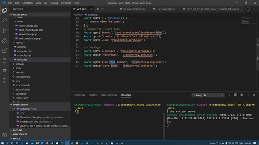Viewport: 259px width, 145px height.
Task: Open the Explorer view in activity bar
Action: click(x=4, y=10)
